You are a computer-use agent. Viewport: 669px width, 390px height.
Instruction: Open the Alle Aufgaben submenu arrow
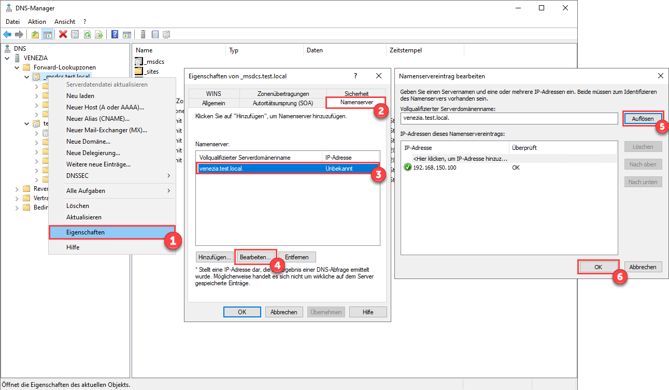[x=169, y=191]
